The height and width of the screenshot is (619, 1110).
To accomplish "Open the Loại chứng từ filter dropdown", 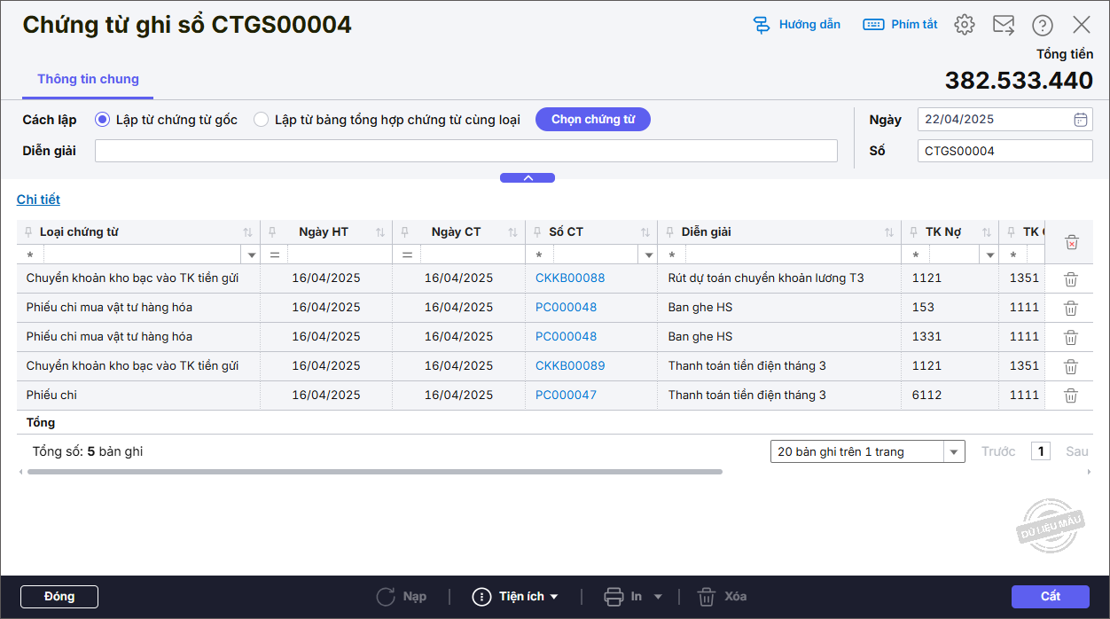I will 251,255.
